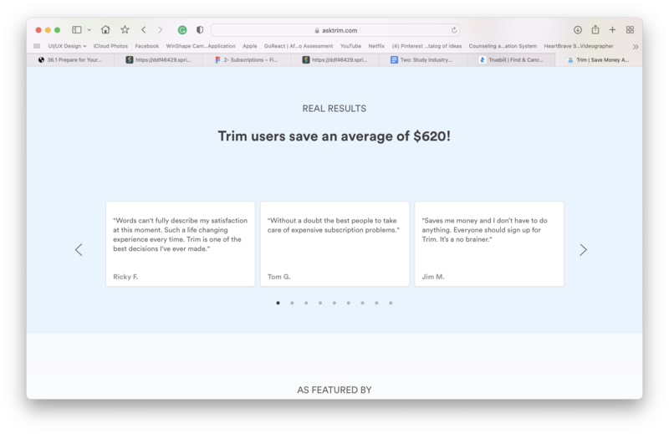
Task: Click the REAL RESULTS label
Action: tap(334, 109)
